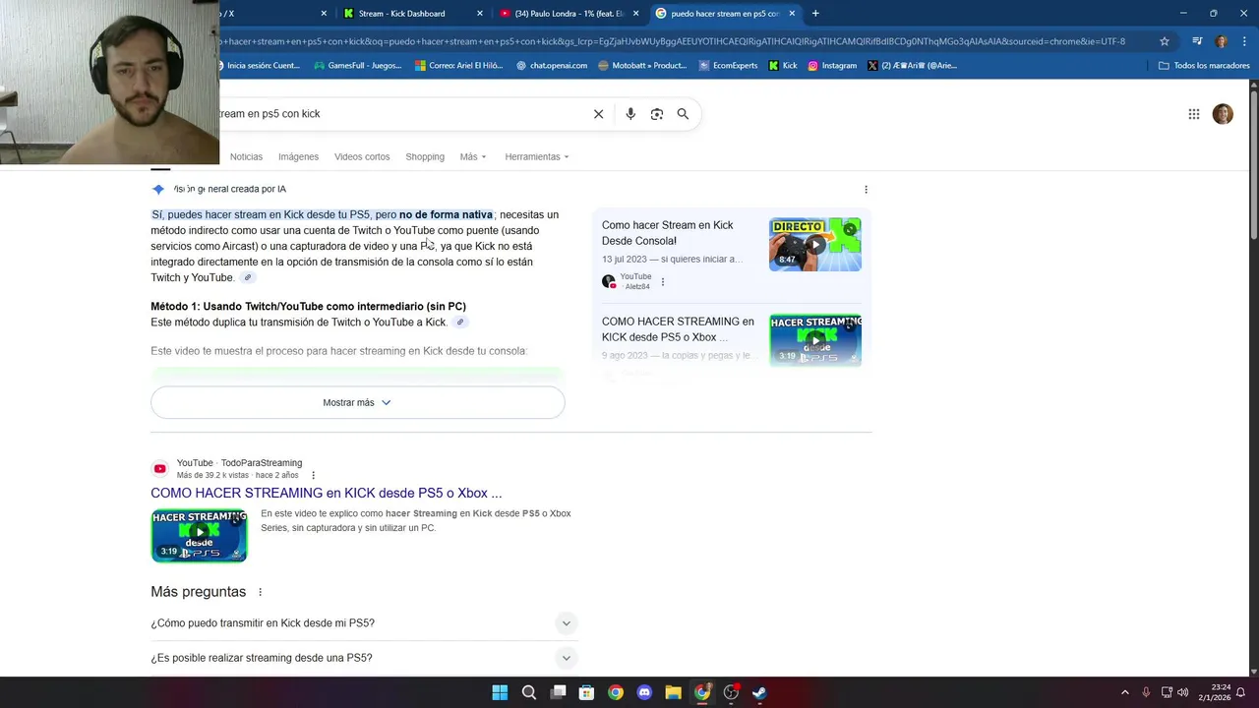This screenshot has height=708, width=1259.
Task: Open Windows Start menu
Action: (x=500, y=692)
